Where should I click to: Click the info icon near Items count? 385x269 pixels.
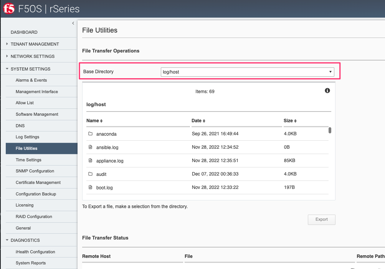click(x=327, y=90)
